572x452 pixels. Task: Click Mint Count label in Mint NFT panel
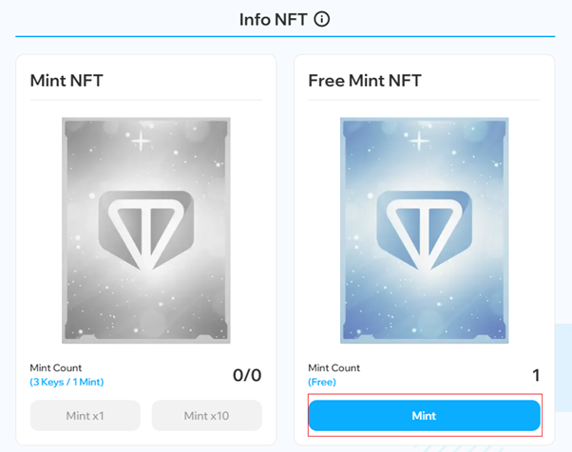click(56, 367)
